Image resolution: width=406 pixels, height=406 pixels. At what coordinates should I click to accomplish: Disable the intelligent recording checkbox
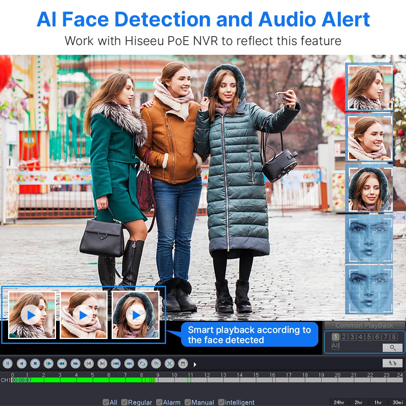pyautogui.click(x=221, y=402)
